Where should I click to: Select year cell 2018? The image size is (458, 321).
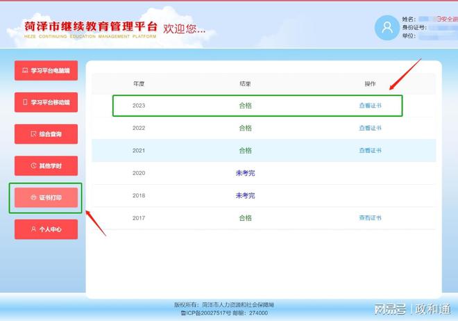139,195
